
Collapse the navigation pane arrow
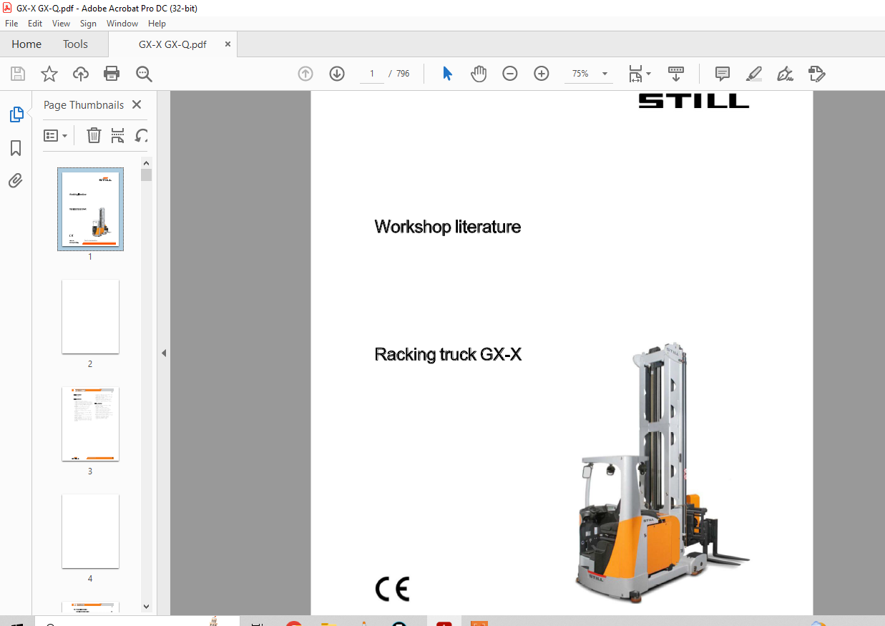[x=164, y=353]
